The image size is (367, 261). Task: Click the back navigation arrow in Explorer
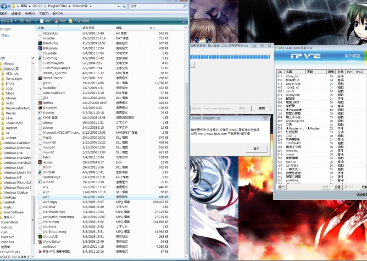[5, 6]
